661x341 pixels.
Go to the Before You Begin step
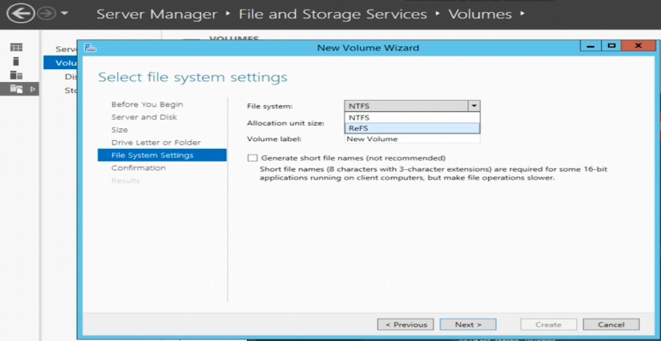147,104
